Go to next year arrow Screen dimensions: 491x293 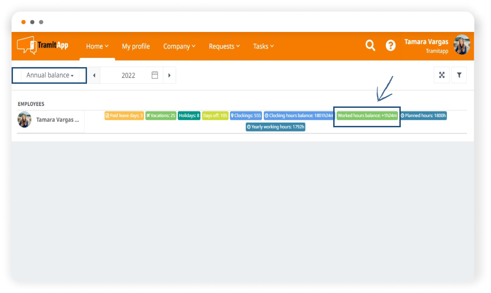(169, 75)
